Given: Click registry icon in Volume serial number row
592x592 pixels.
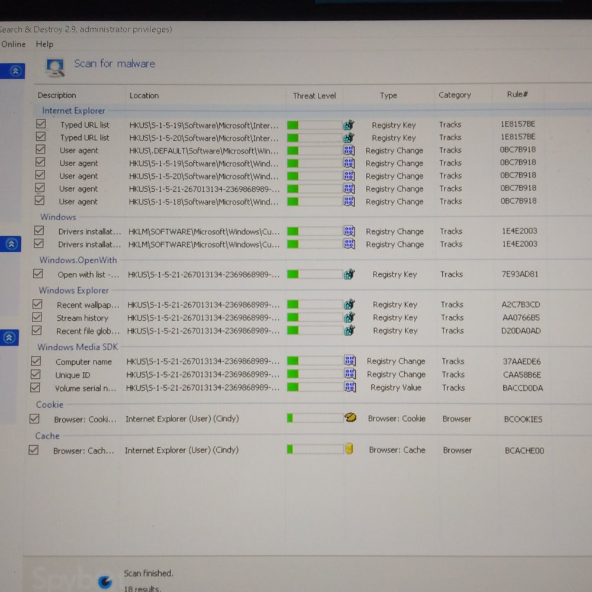Looking at the screenshot, I should pos(350,387).
